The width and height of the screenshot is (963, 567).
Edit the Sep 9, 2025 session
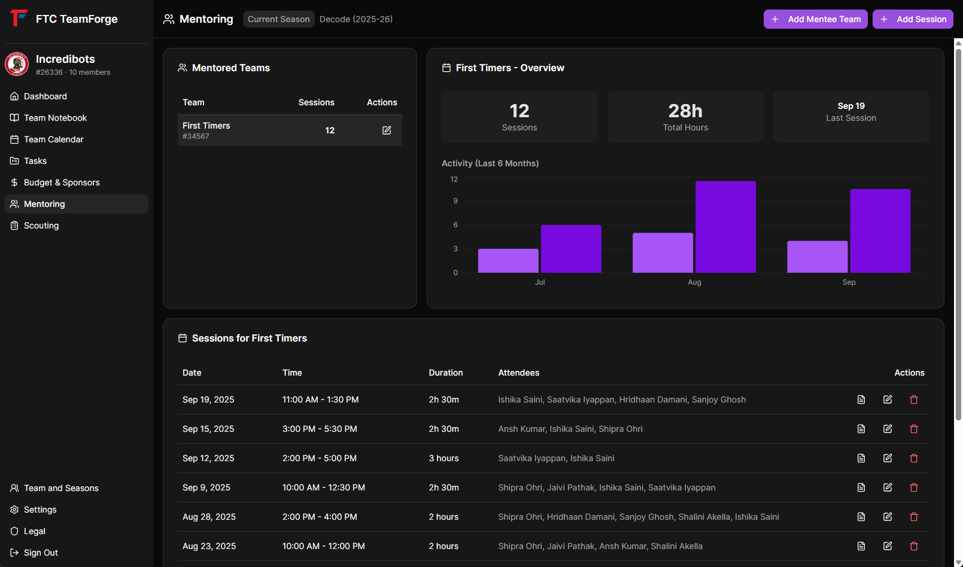click(888, 487)
